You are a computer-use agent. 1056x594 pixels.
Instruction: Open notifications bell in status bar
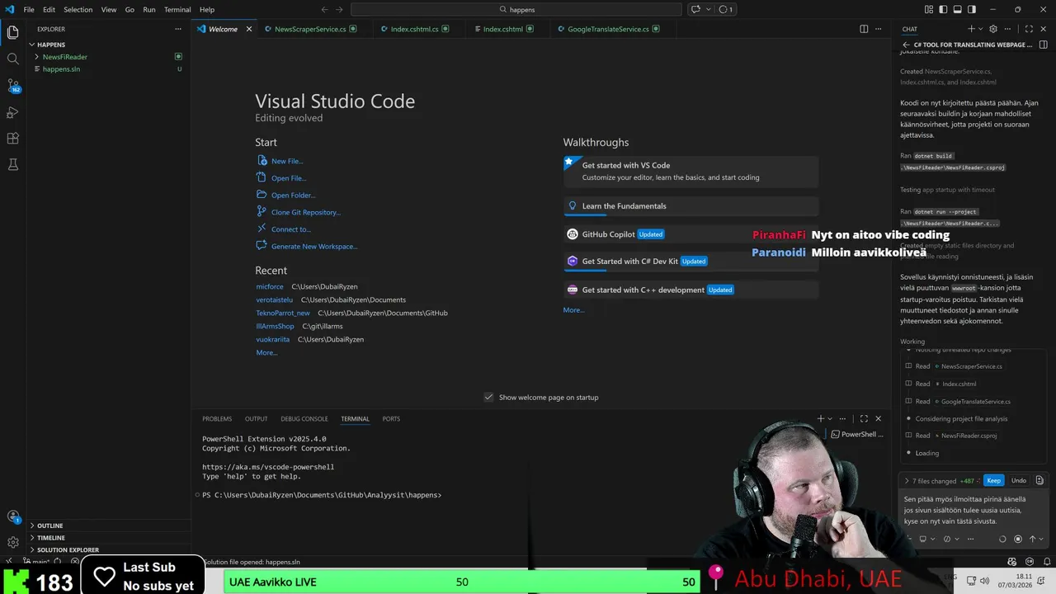(1047, 562)
